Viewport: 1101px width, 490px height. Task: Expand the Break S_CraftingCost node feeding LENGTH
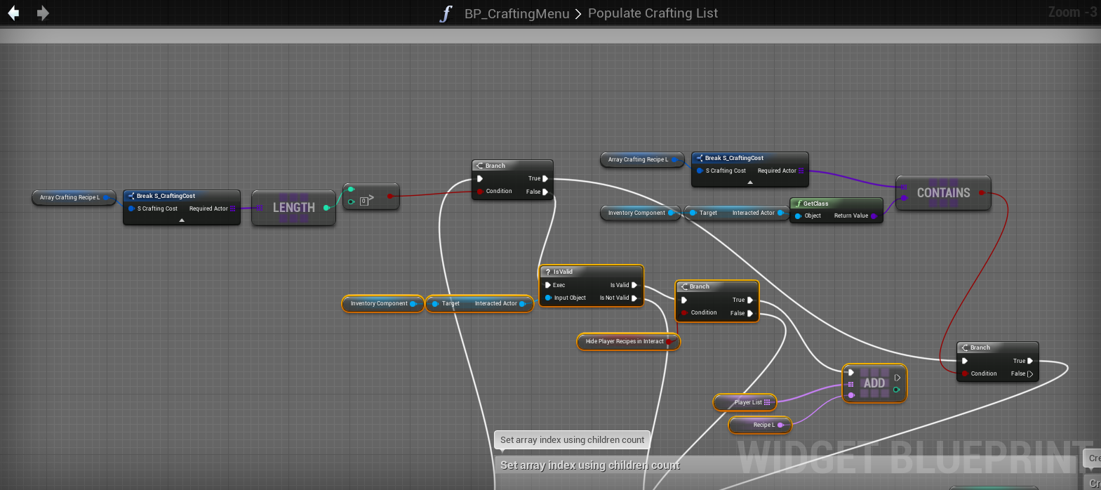(182, 220)
